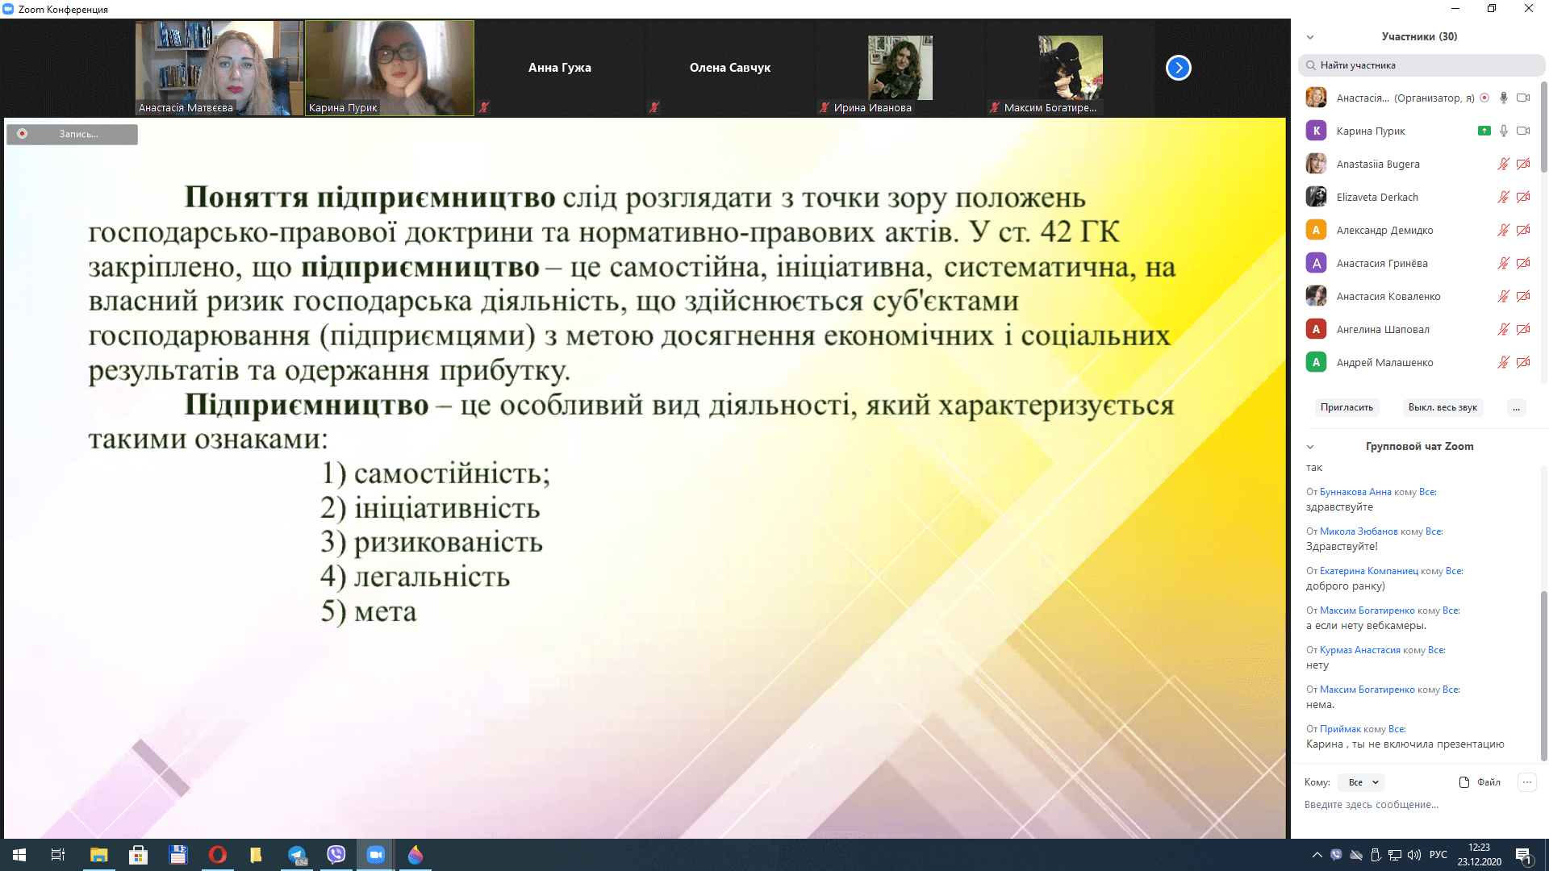This screenshot has height=871, width=1549.
Task: Select Карина Пурик video thumbnail
Action: (389, 68)
